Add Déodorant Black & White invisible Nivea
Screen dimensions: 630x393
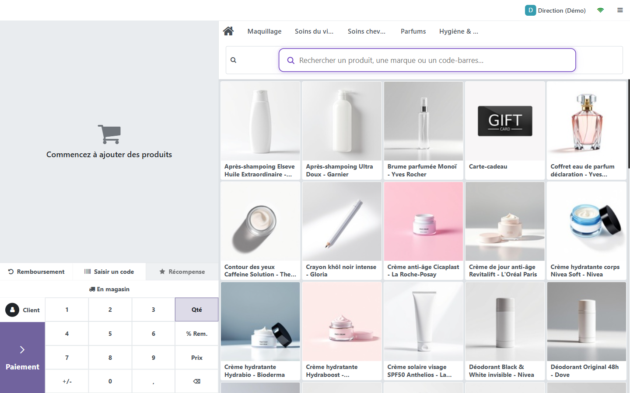pyautogui.click(x=505, y=331)
